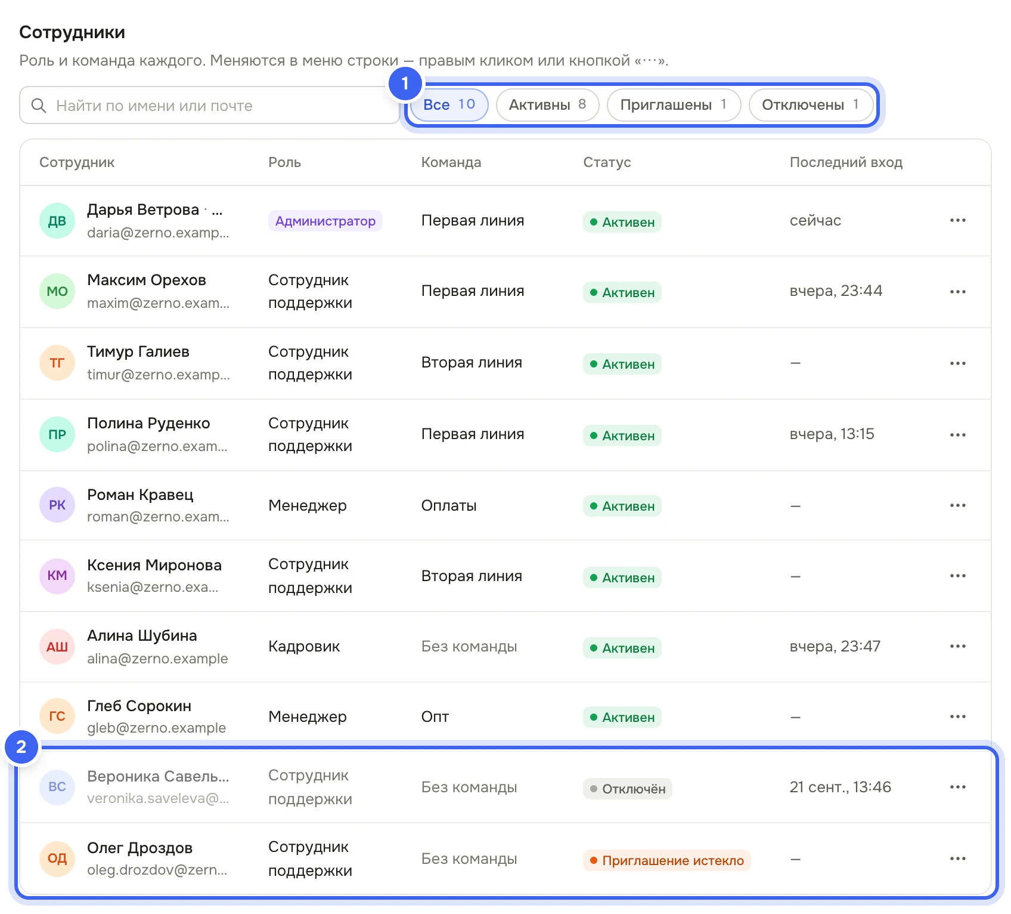Open the three-dot menu for Тимур Галиев
Screen dimensions: 1011x914
(x=957, y=363)
